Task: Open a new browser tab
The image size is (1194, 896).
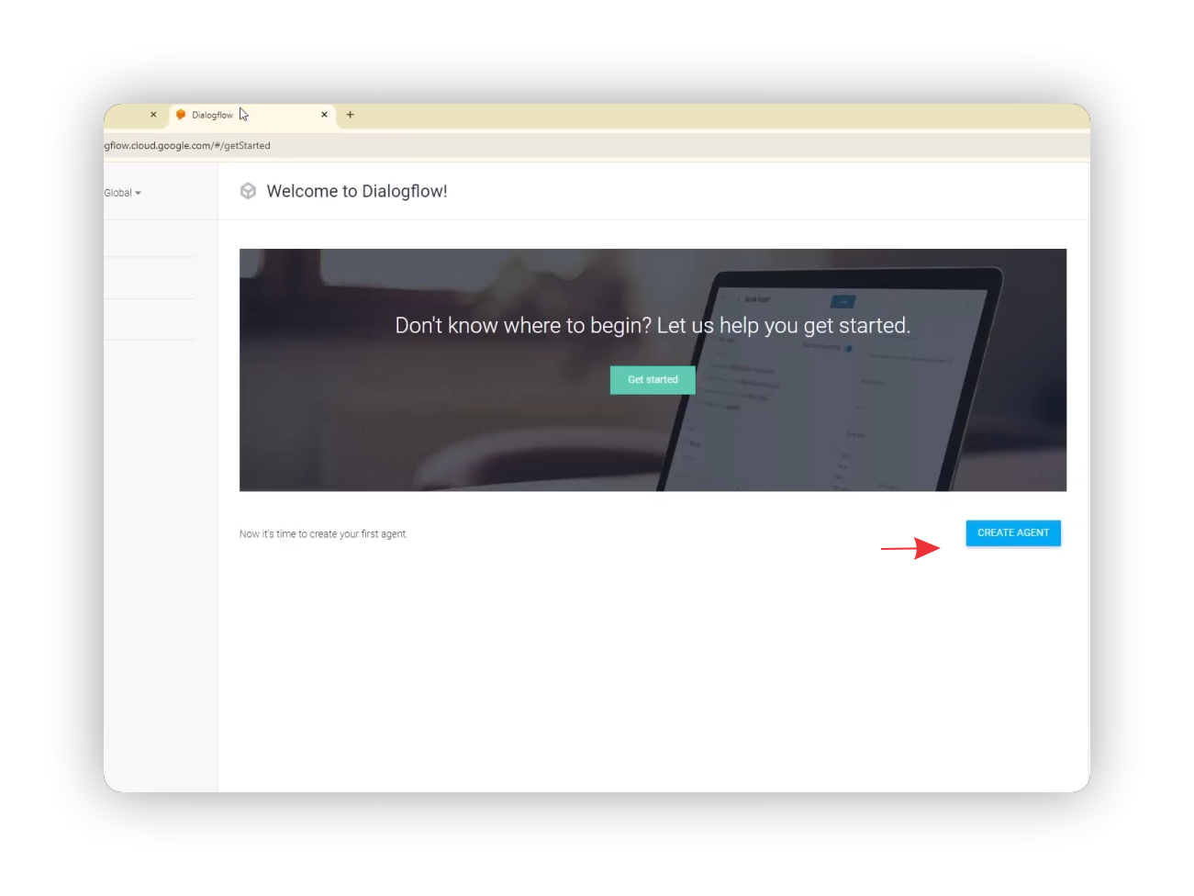Action: (350, 115)
